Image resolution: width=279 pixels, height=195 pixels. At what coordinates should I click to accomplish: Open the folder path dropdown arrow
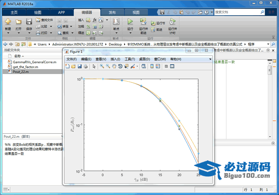pos(268,44)
